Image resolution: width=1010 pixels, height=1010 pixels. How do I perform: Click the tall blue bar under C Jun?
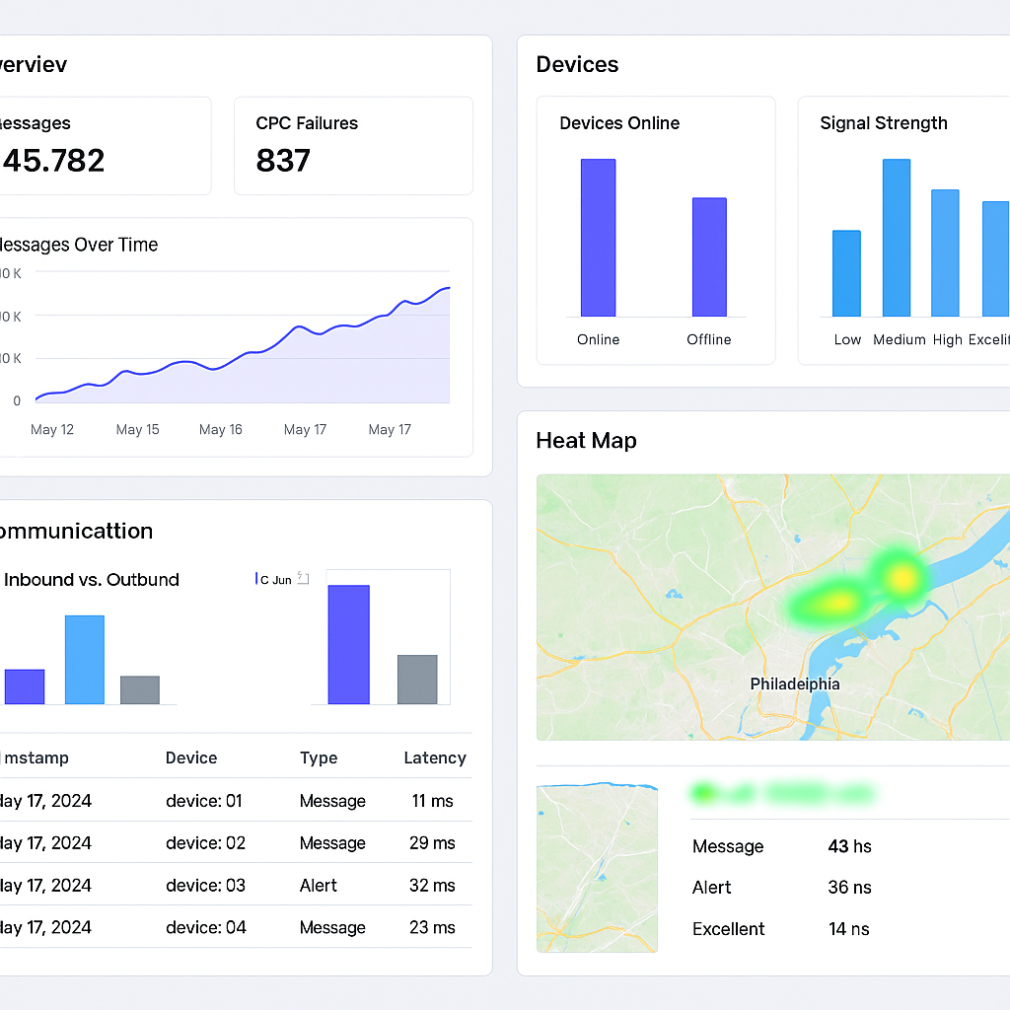coord(348,644)
